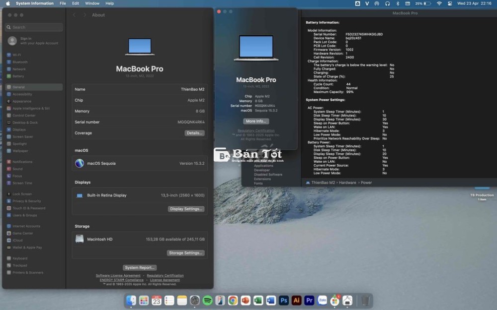Click More Info... in the MacBook Pro window

[256, 121]
